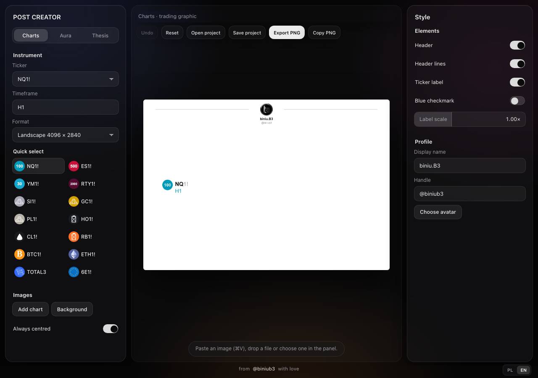Toggle the Ticker label switch
Screen dimensions: 538x378
point(517,82)
